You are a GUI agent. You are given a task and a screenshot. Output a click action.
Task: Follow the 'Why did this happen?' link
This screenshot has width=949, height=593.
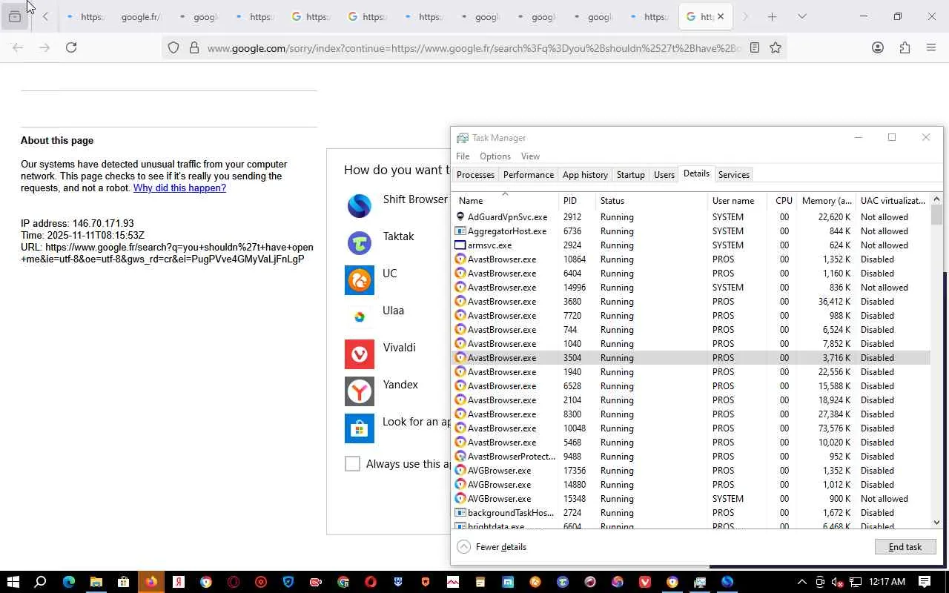click(x=179, y=188)
